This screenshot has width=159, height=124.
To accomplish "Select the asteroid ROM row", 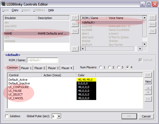I will click(112, 26).
